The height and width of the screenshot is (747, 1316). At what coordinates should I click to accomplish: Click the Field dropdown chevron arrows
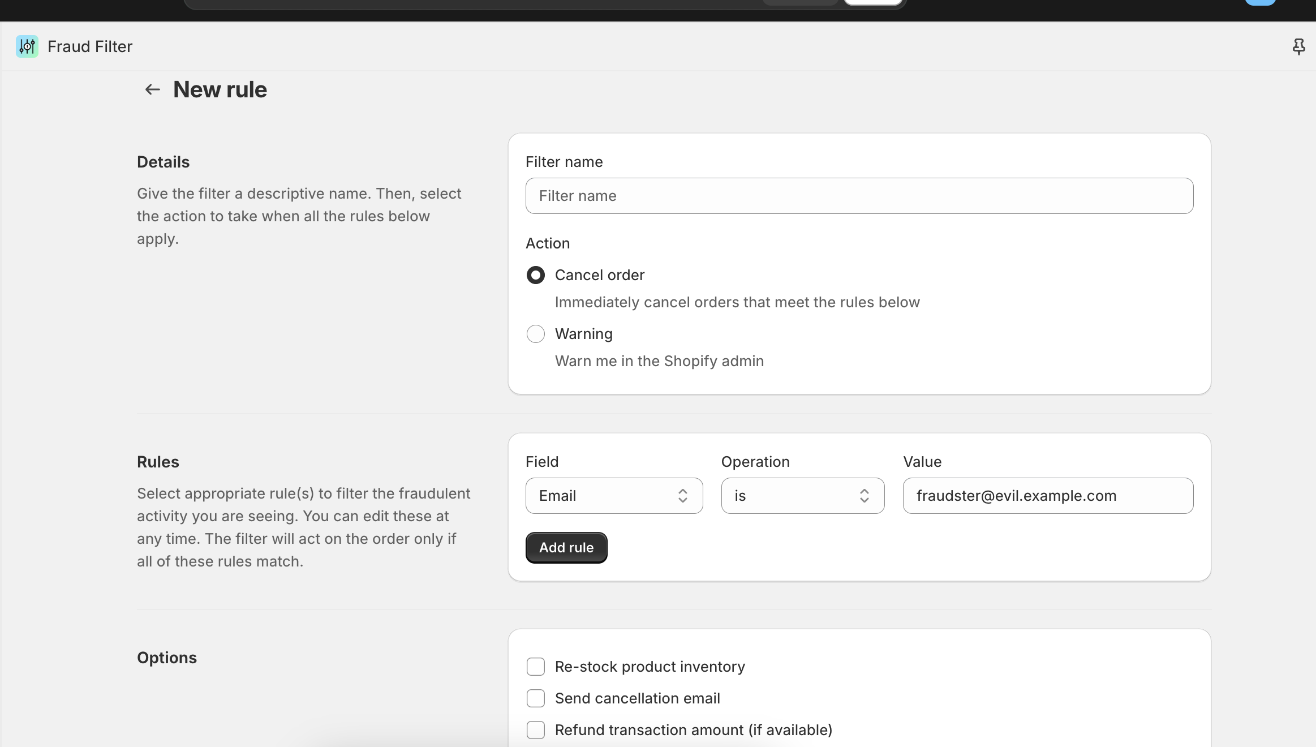tap(682, 496)
